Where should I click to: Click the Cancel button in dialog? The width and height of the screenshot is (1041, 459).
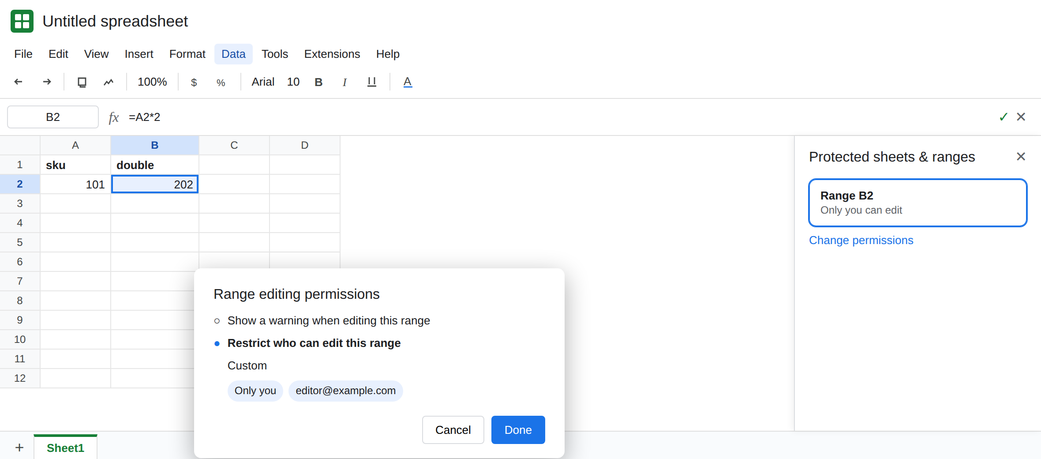tap(453, 430)
